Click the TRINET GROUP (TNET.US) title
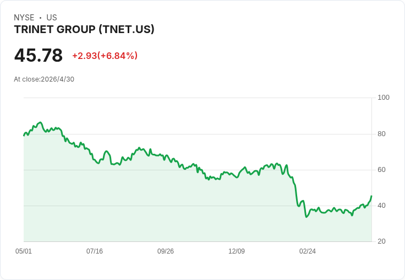The image size is (405, 280). [x=84, y=29]
